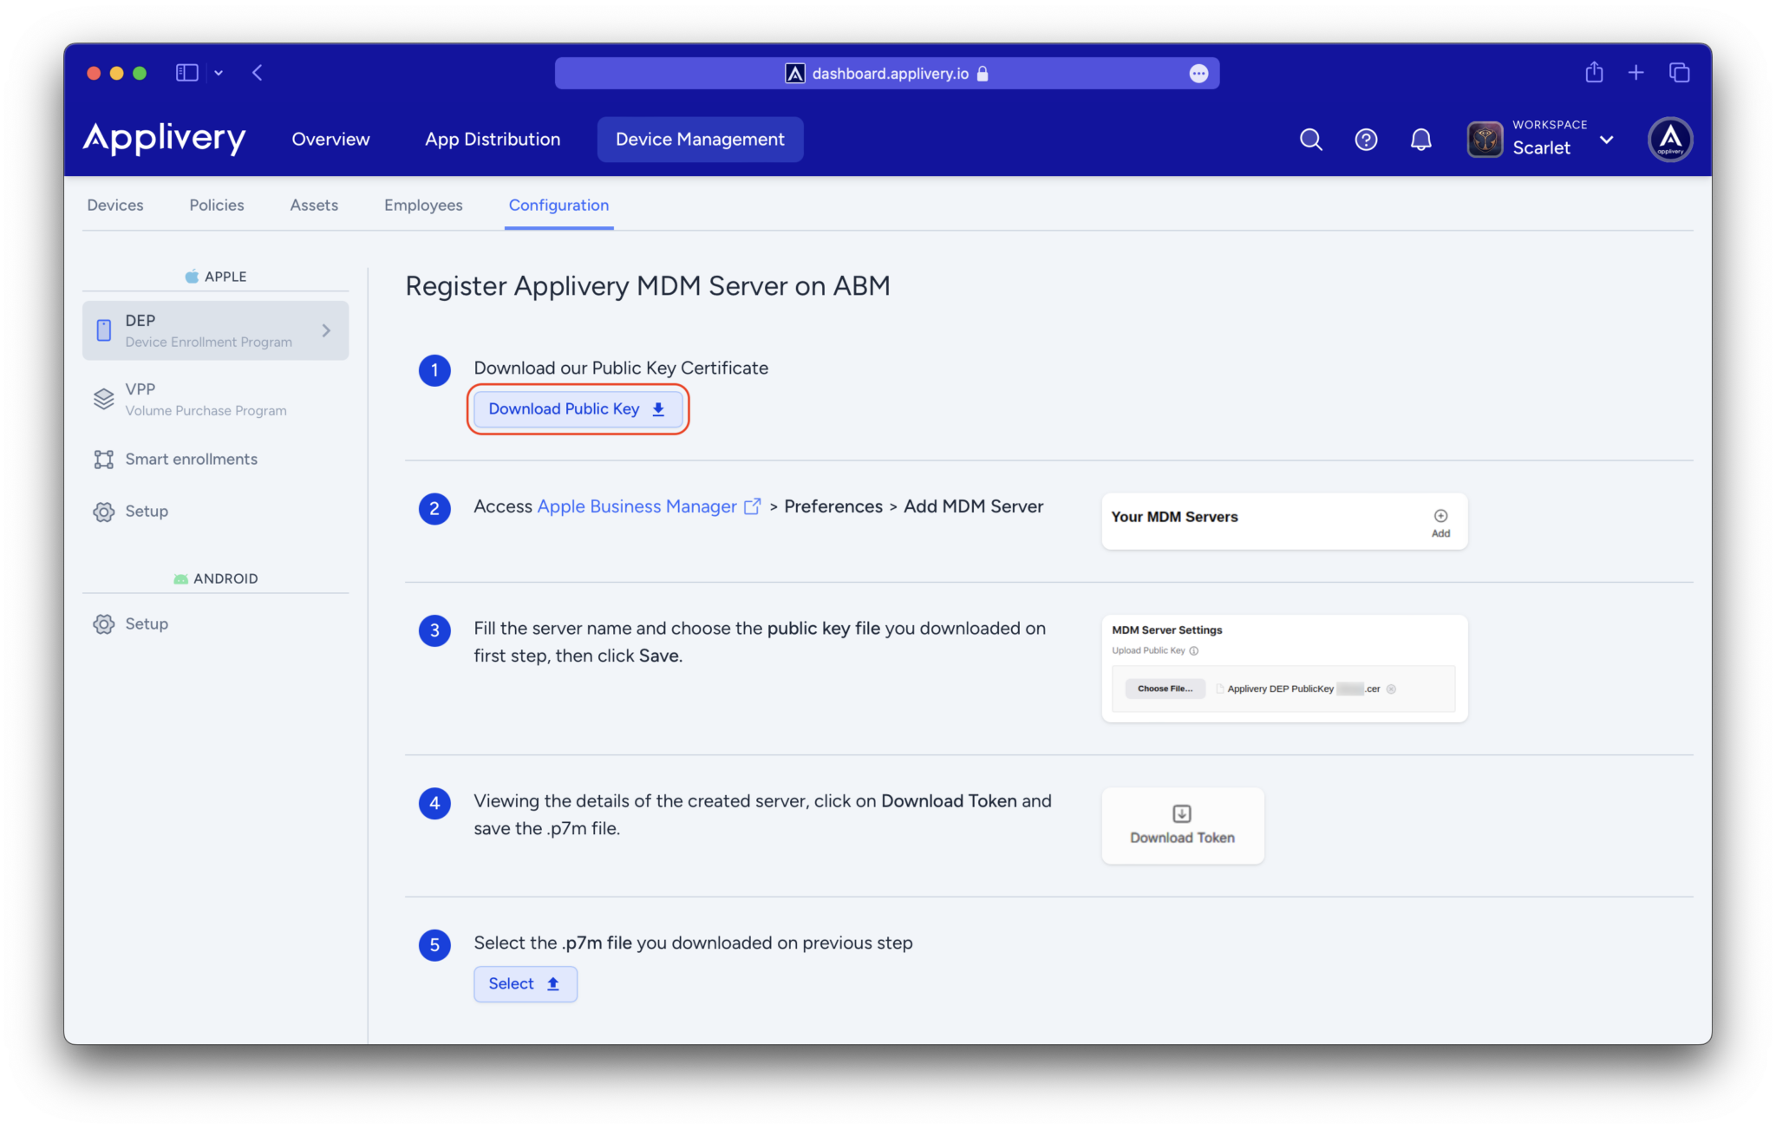The width and height of the screenshot is (1776, 1129).
Task: Expand the Scarlet workspace dropdown
Action: tap(1606, 140)
